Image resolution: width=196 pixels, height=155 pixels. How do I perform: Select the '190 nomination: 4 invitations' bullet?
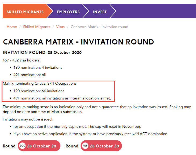pos(38,67)
